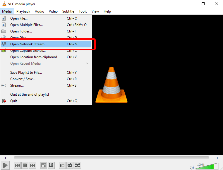Image resolution: width=223 pixels, height=170 pixels.
Task: Show extended settings equalizer icon
Action: coord(51,165)
